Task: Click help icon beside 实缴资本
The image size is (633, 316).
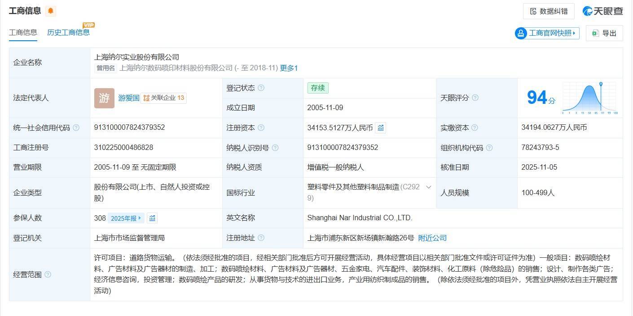Action: (475, 128)
